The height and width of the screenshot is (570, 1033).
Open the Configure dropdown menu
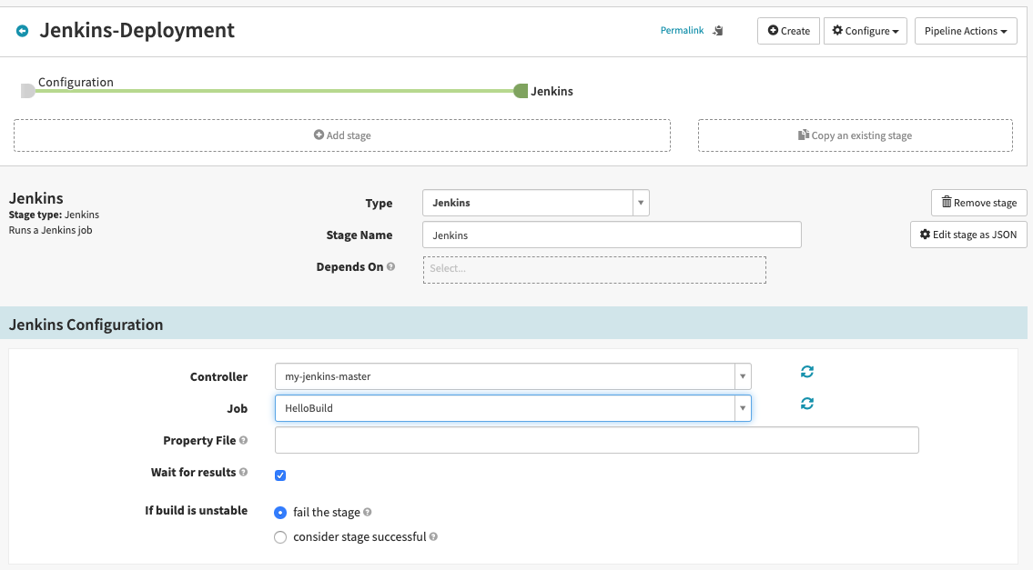(x=865, y=31)
